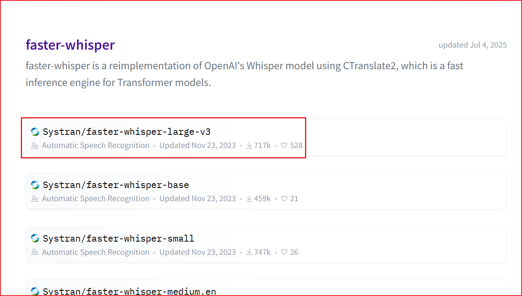Click the Systran logo on faster-whisper-large-v3 card

pos(35,132)
